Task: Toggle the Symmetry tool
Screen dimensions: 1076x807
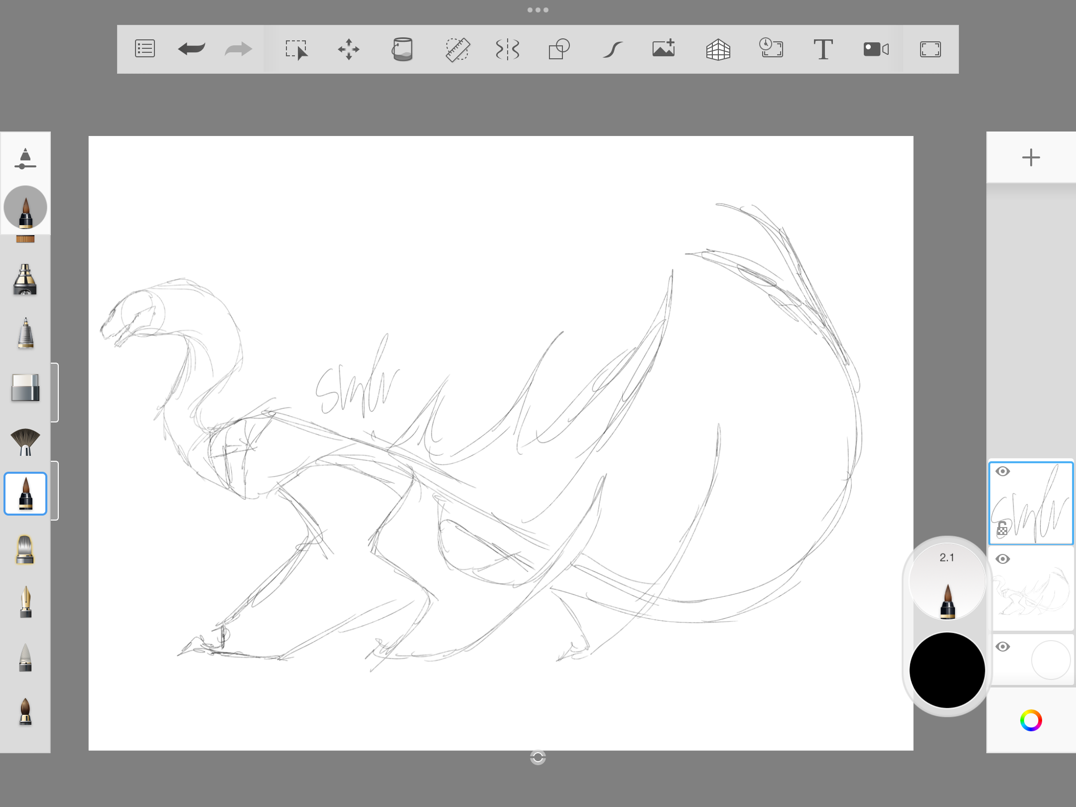Action: (x=508, y=49)
